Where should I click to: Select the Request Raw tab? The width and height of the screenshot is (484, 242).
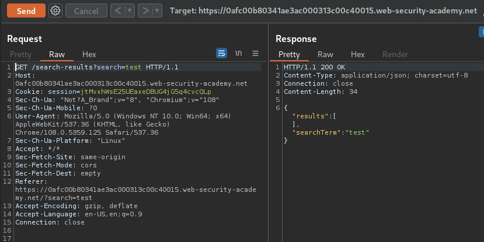pyautogui.click(x=57, y=55)
